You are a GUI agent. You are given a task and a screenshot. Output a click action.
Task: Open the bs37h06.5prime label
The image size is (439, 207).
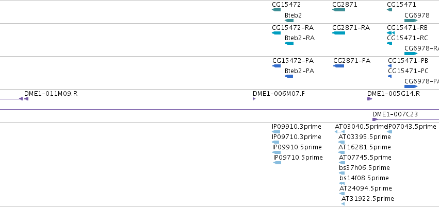364,168
